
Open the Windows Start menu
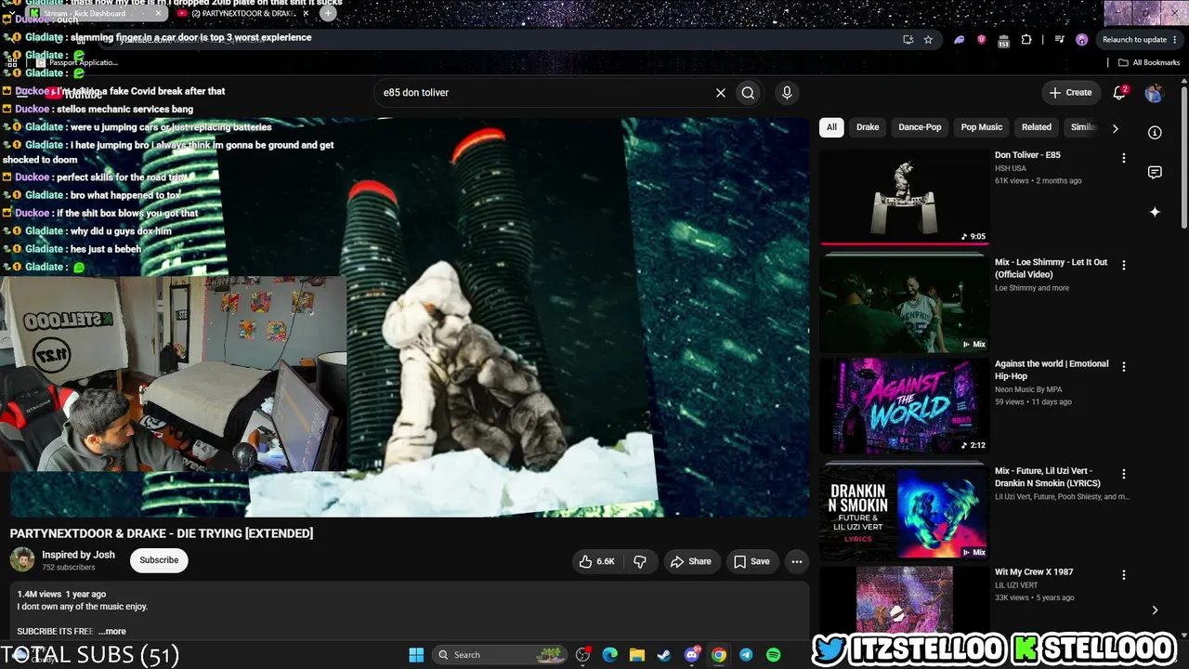pos(416,655)
